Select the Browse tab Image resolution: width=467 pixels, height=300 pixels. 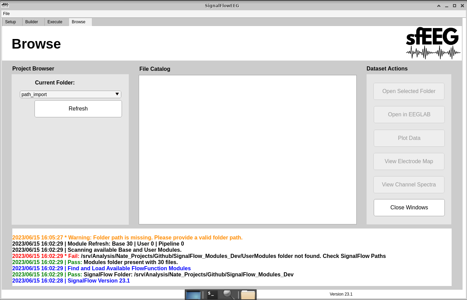pos(79,22)
